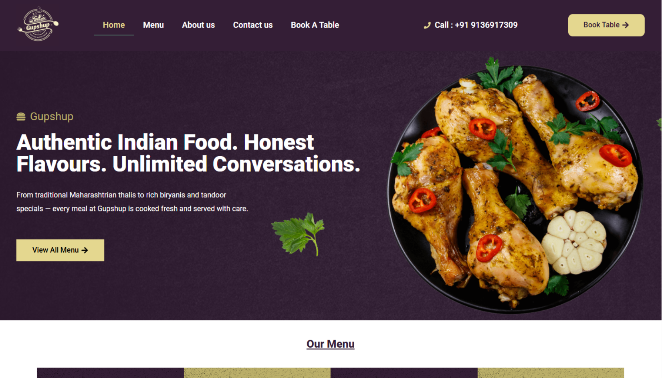Click the Book Table button
Screen dimensions: 662x378
(x=606, y=25)
